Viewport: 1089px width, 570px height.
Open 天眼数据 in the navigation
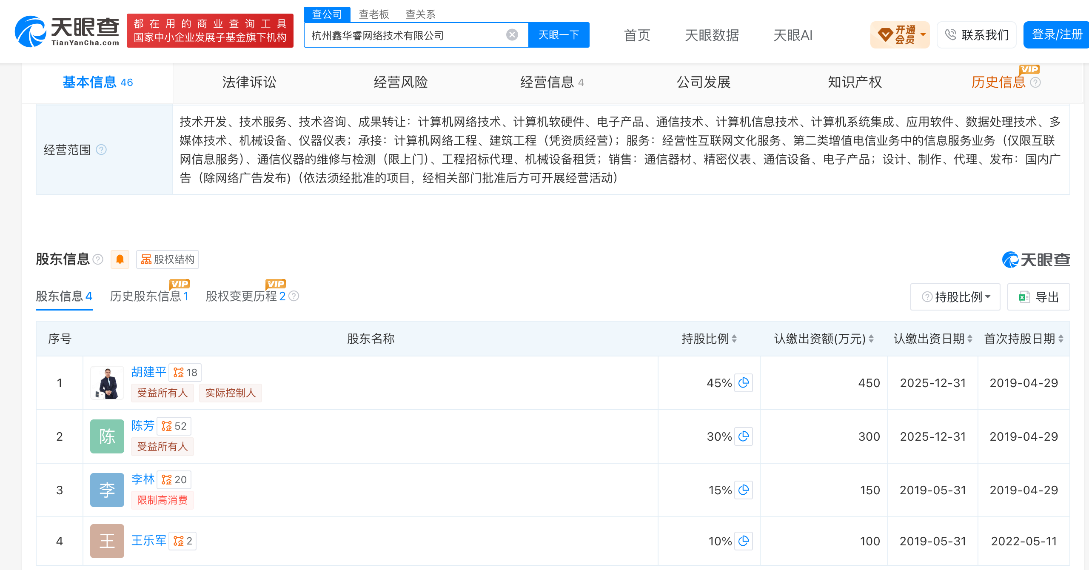[x=712, y=35]
